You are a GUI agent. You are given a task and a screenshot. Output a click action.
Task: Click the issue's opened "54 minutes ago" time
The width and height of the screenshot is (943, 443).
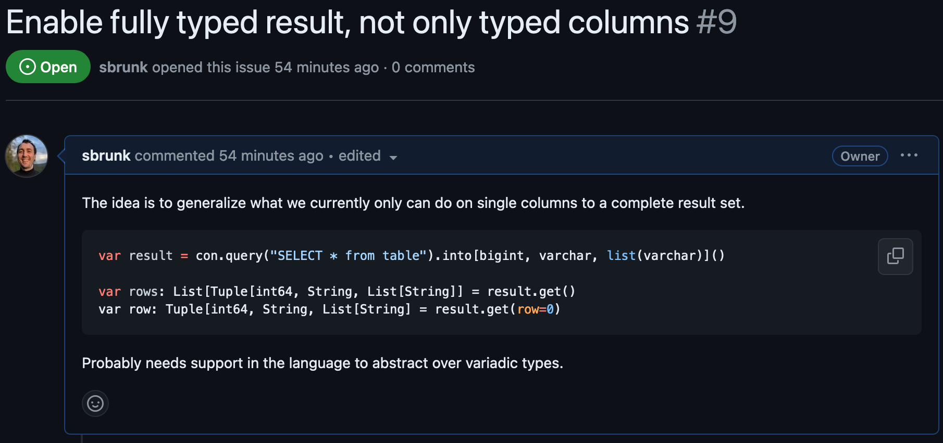click(x=326, y=68)
